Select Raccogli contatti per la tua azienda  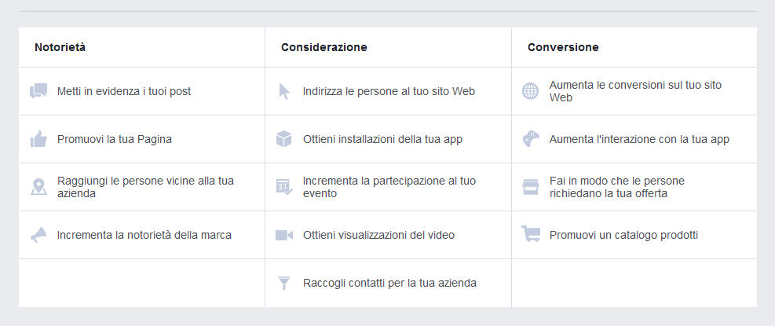389,283
